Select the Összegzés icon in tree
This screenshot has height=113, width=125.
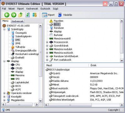[x=13, y=33]
